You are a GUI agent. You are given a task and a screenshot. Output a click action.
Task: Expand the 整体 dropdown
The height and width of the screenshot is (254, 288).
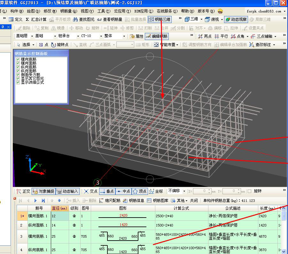(124, 36)
